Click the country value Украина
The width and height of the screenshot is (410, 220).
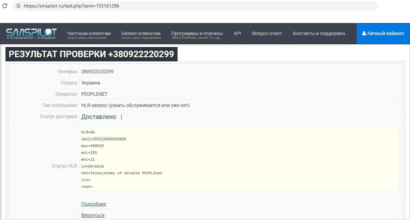[x=91, y=83]
